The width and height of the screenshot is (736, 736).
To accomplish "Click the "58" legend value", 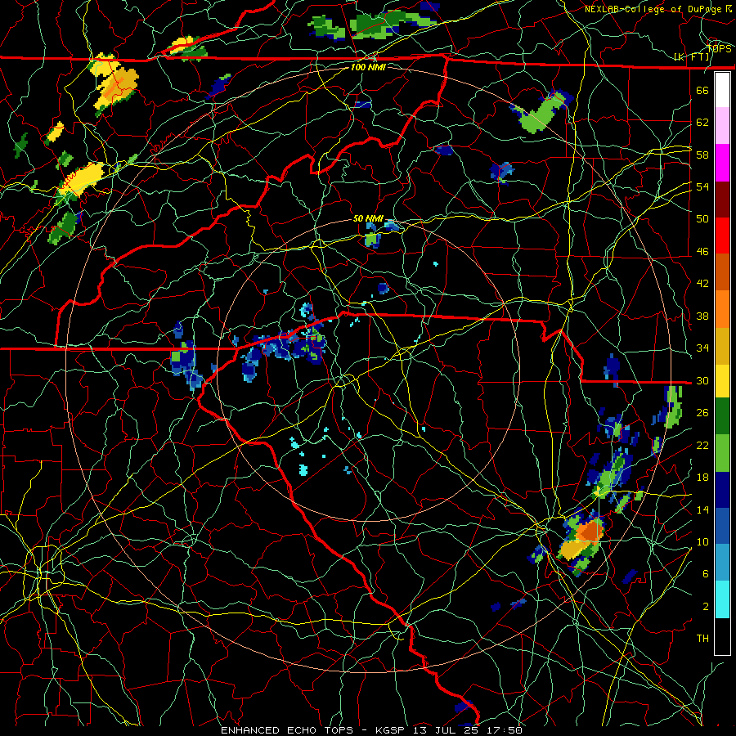I will tap(702, 155).
